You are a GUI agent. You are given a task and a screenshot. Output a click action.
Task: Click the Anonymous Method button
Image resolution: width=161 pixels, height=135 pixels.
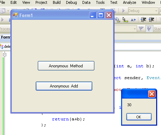[x=66, y=66]
